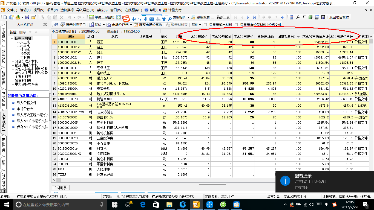
Task: Click the horizontal scrollbar left arrow
Action: [54, 180]
